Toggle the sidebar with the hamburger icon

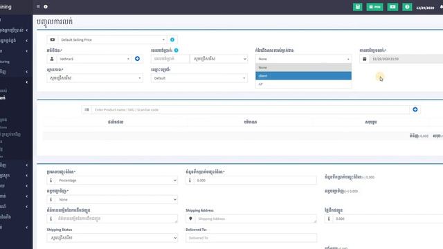[38, 6]
